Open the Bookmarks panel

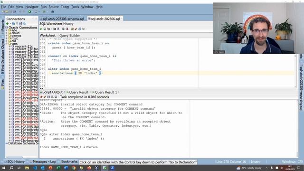[x=69, y=161]
